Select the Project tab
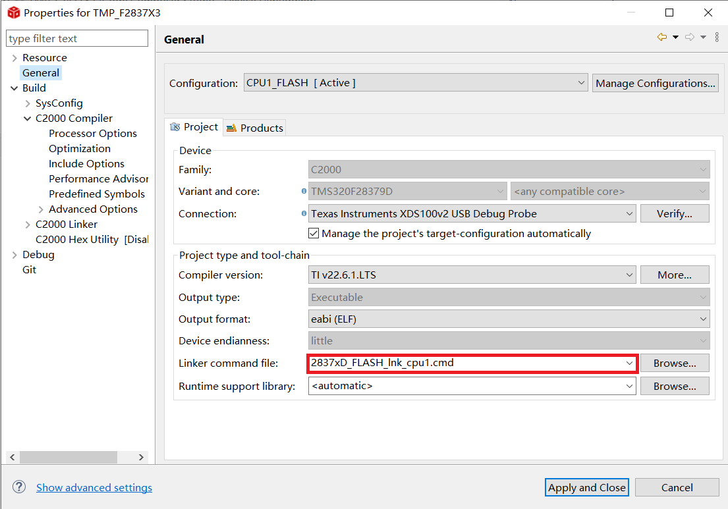 point(194,127)
